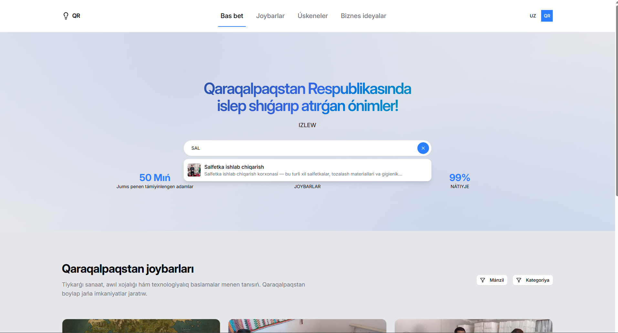Go to the Bas bet tab
This screenshot has height=333, width=618.
coord(232,16)
